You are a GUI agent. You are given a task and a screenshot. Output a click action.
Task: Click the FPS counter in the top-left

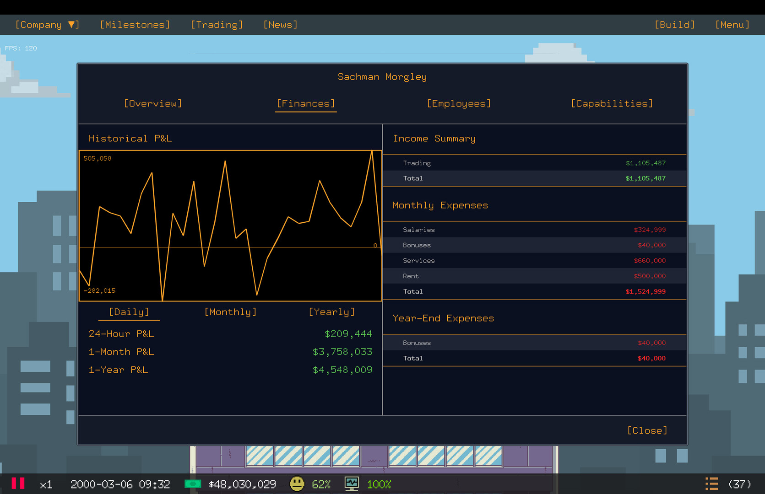(21, 48)
